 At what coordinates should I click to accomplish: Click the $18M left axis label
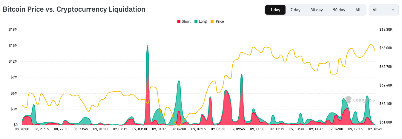click(x=13, y=30)
